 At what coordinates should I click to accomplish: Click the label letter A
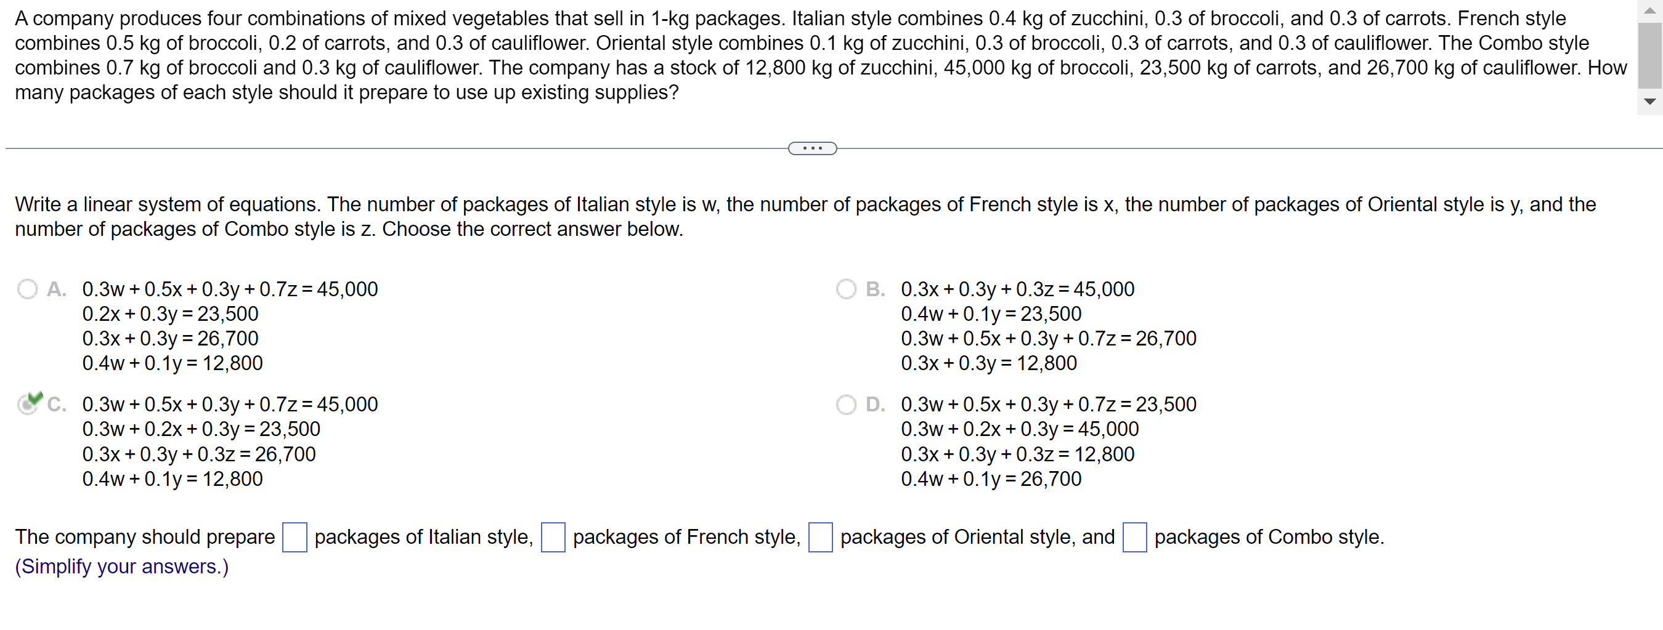click(x=55, y=289)
